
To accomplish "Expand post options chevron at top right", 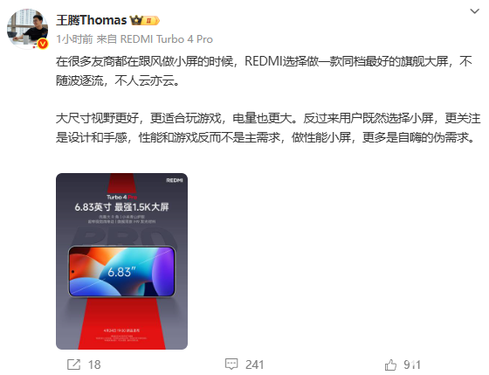I will tap(474, 11).
